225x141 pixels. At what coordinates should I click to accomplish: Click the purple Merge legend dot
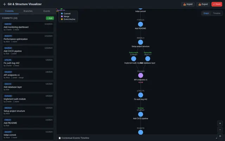(x=62, y=17)
